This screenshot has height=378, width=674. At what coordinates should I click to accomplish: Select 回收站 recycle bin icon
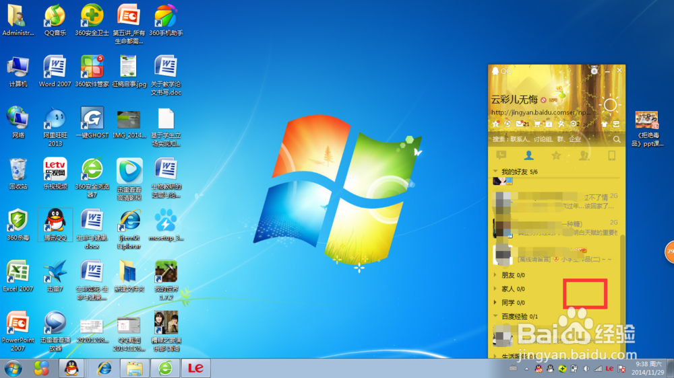pyautogui.click(x=18, y=174)
